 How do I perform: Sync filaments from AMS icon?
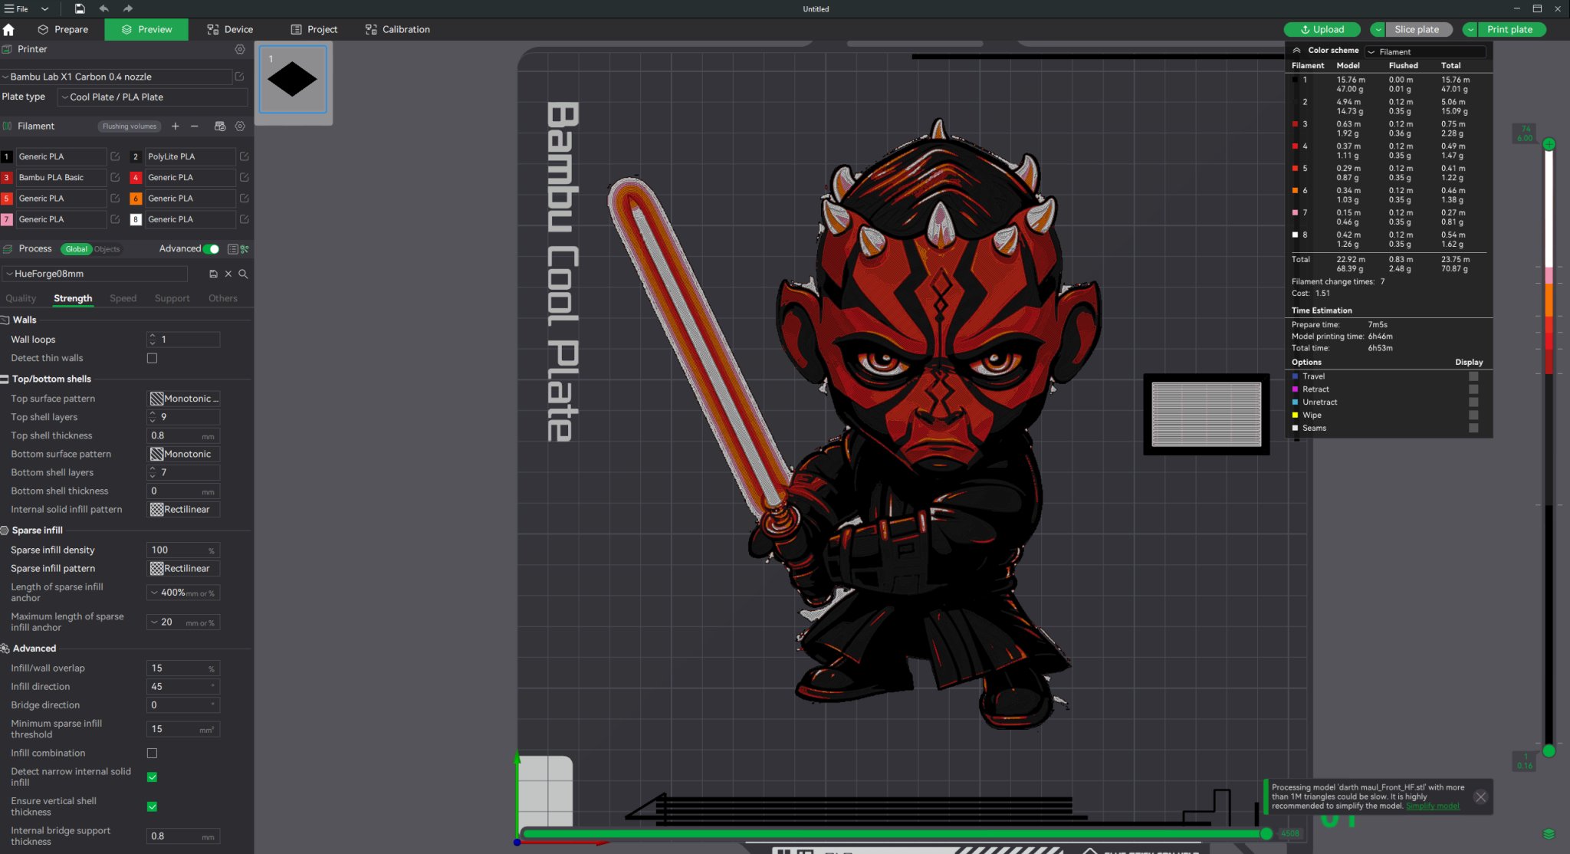pos(220,126)
